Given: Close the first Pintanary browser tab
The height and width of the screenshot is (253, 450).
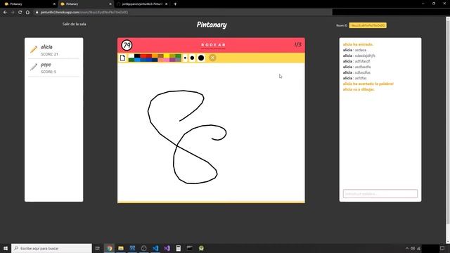Looking at the screenshot, I should pos(54,4).
